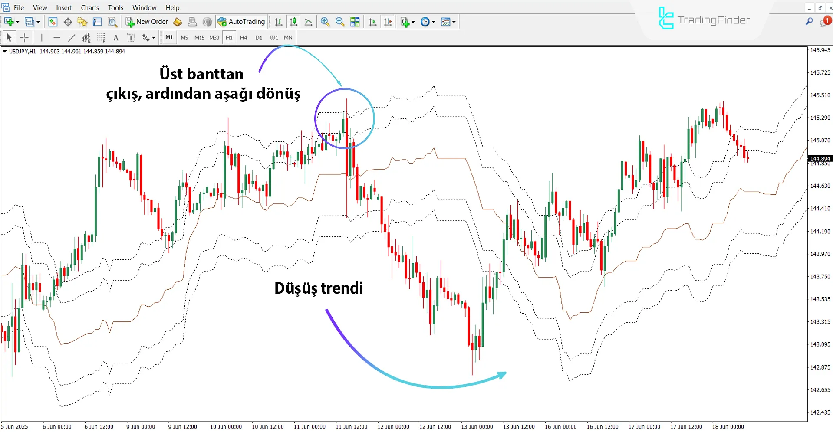Switch chart to candlestick display
Image resolution: width=833 pixels, height=432 pixels.
coord(293,22)
